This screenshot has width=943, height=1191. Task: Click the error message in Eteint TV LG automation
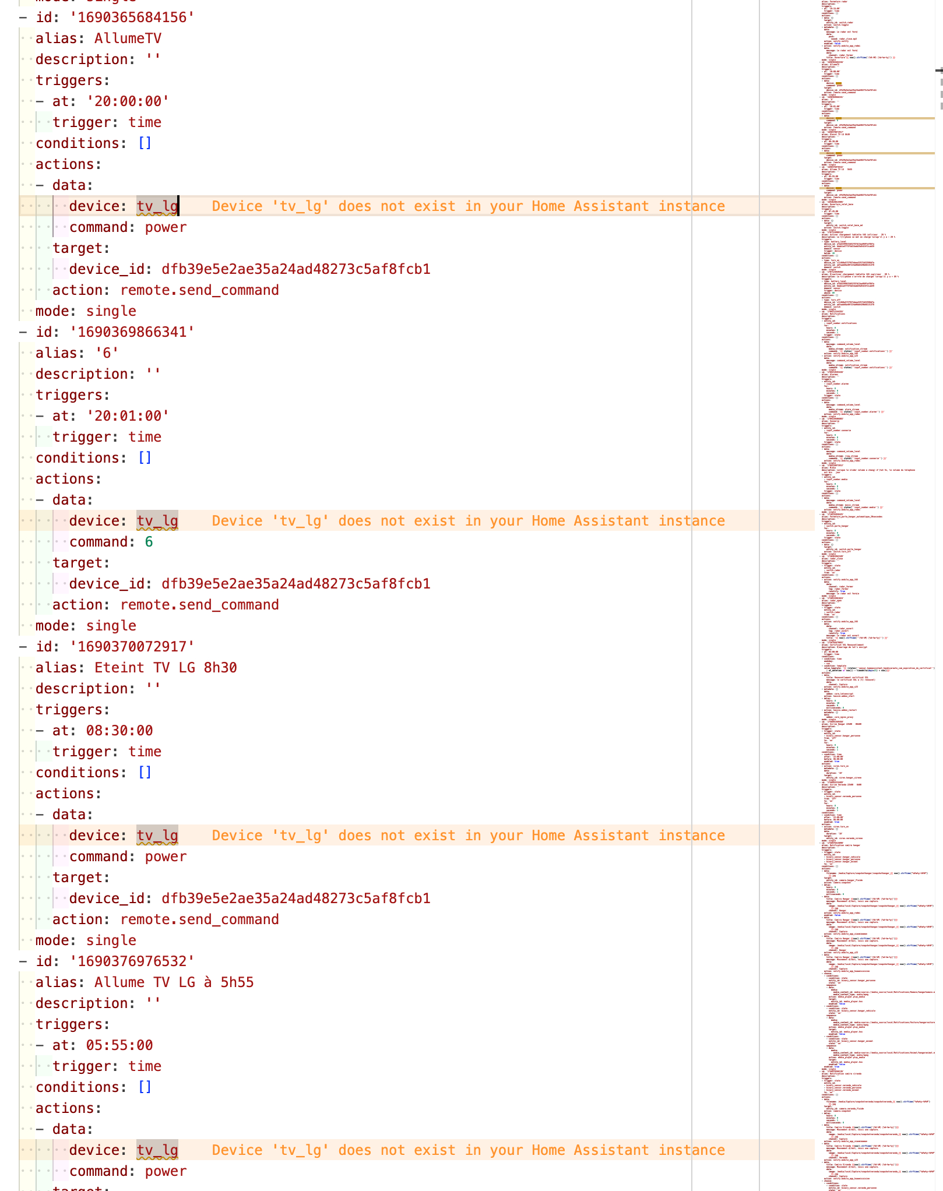point(469,836)
